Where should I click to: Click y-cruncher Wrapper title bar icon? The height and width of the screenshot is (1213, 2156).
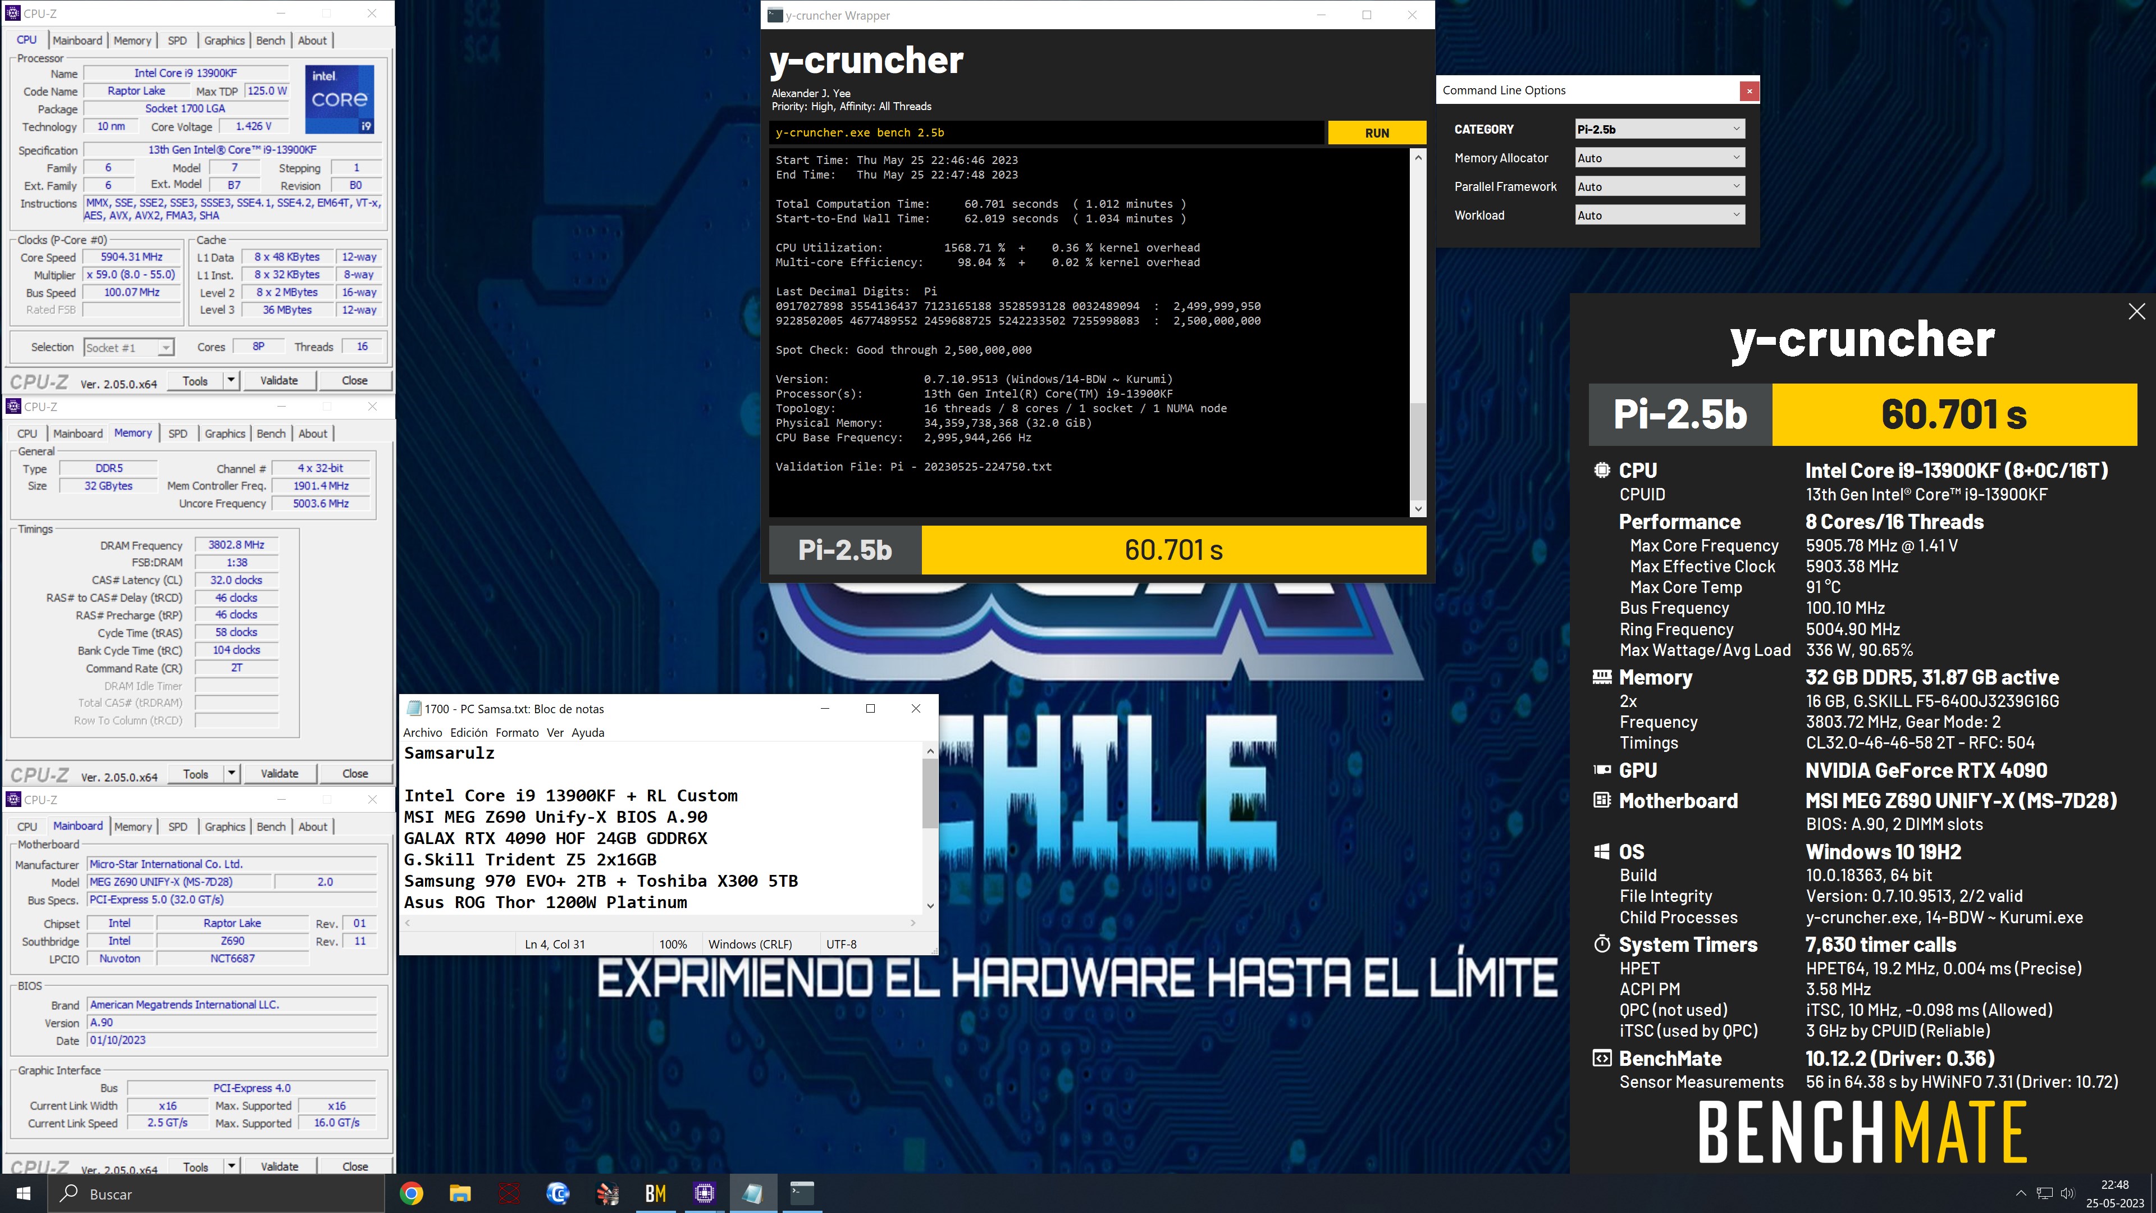pyautogui.click(x=775, y=15)
